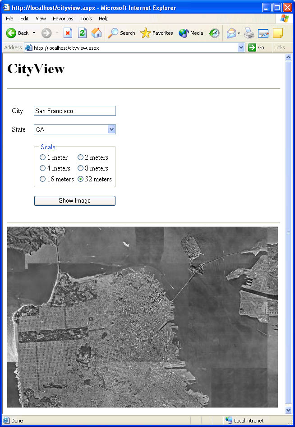Click the City label
Viewport: 295px width, 427px height.
click(18, 111)
